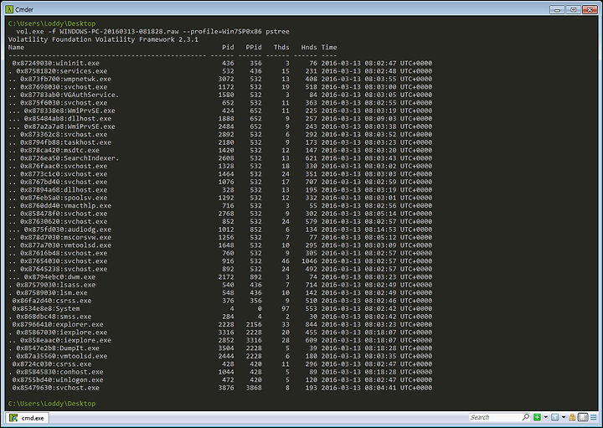The width and height of the screenshot is (603, 428).
Task: Click the cmd.exe tab icon
Action: pyautogui.click(x=13, y=418)
